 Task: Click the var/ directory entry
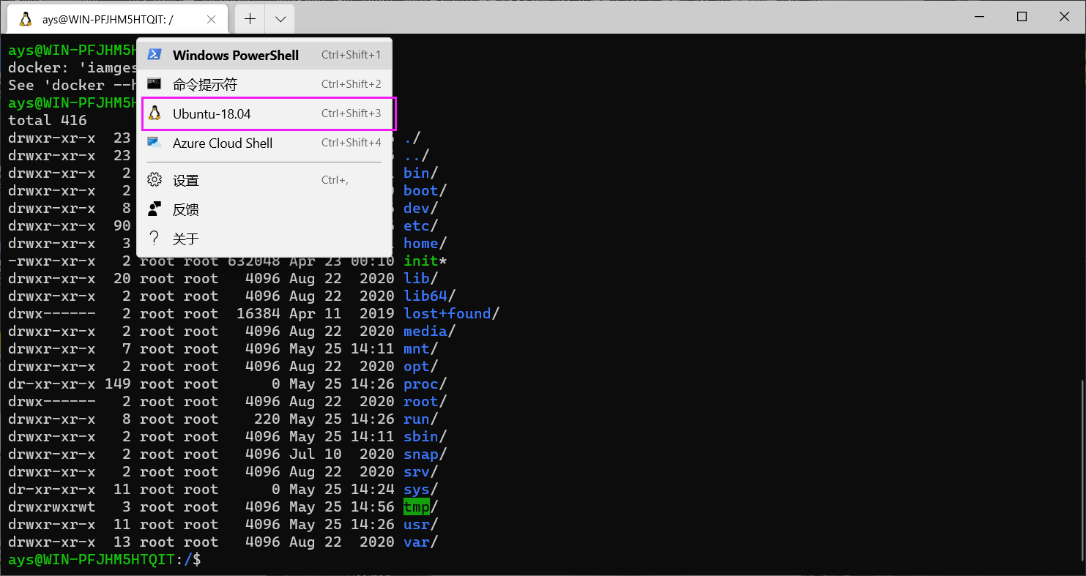click(x=421, y=542)
